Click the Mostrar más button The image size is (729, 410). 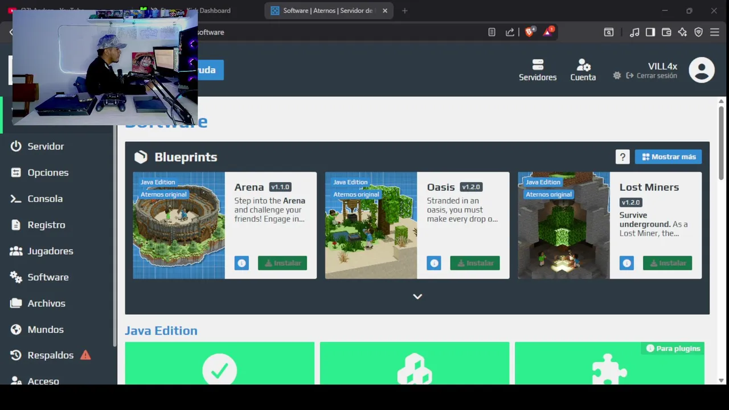(669, 157)
